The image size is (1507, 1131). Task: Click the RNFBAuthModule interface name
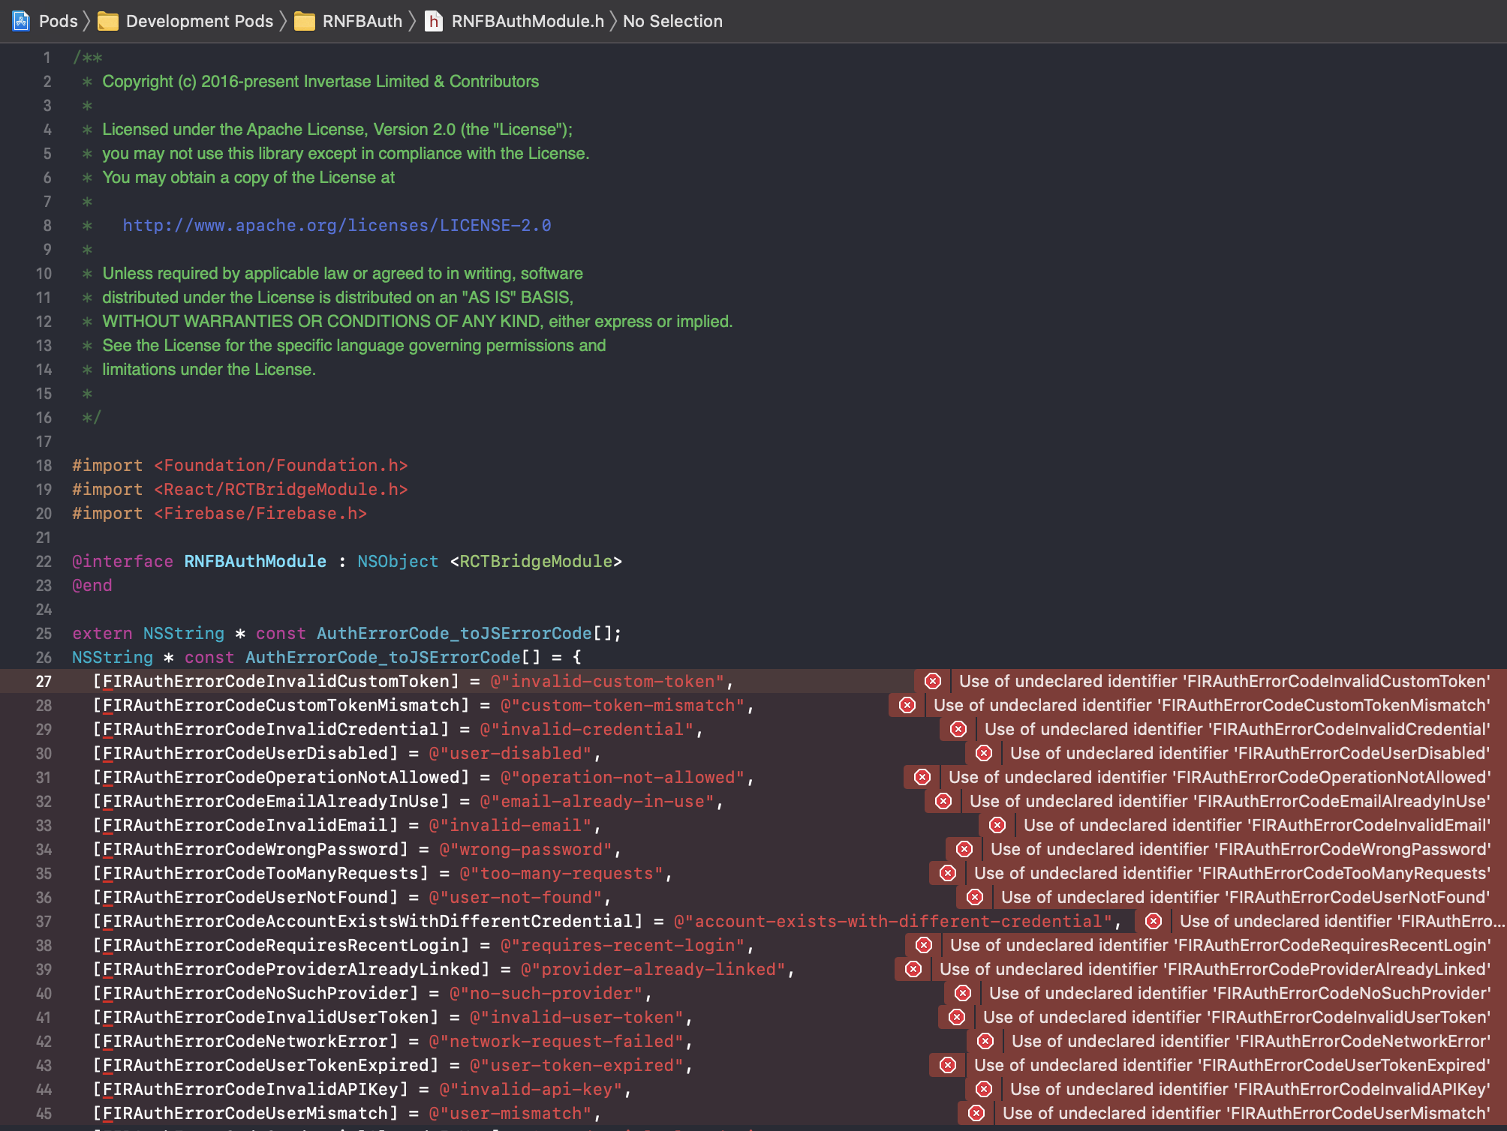[255, 561]
